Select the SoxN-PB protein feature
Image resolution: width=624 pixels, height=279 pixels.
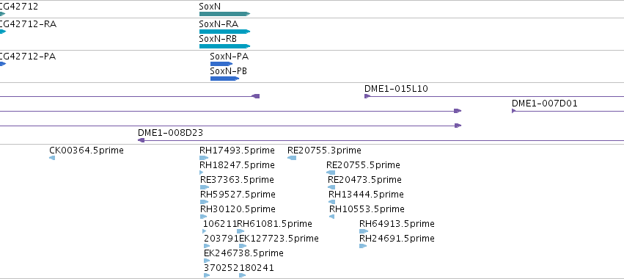[x=224, y=79]
